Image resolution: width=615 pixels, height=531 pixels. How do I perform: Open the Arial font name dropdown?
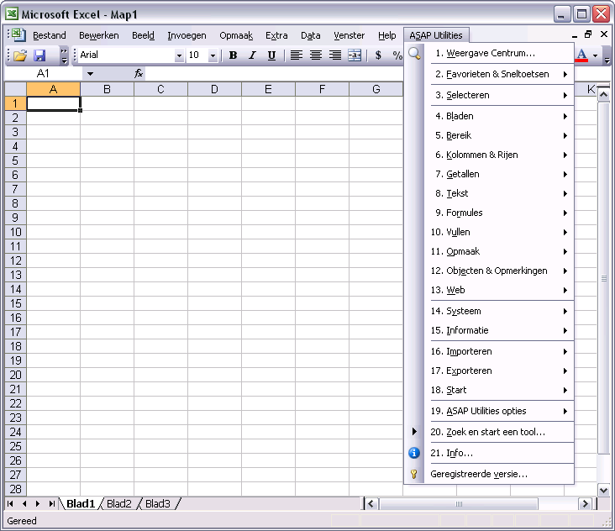click(179, 55)
